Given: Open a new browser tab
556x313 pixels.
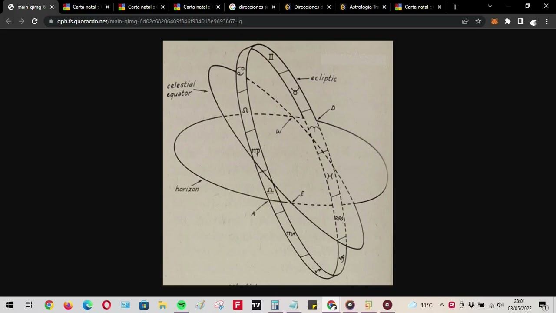Looking at the screenshot, I should coord(455,7).
